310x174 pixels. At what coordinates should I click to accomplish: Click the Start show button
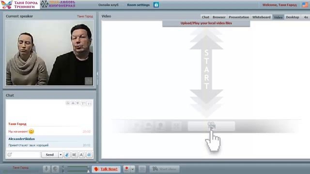pos(165,169)
